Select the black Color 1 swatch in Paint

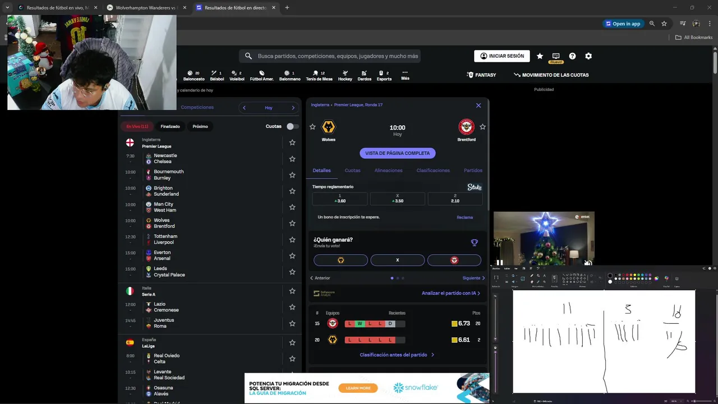click(610, 276)
